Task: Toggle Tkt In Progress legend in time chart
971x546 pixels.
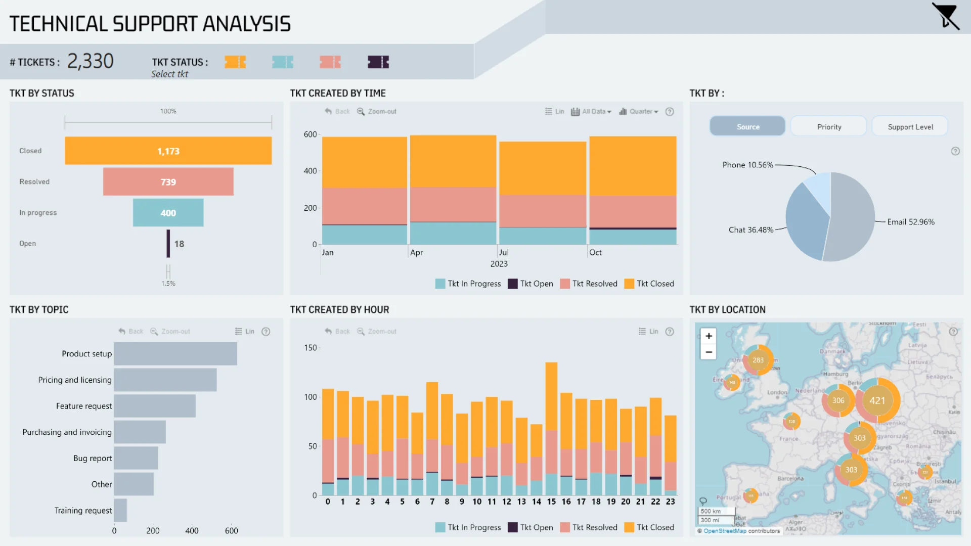Action: pyautogui.click(x=468, y=284)
